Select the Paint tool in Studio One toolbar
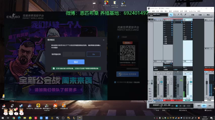 coord(185,15)
